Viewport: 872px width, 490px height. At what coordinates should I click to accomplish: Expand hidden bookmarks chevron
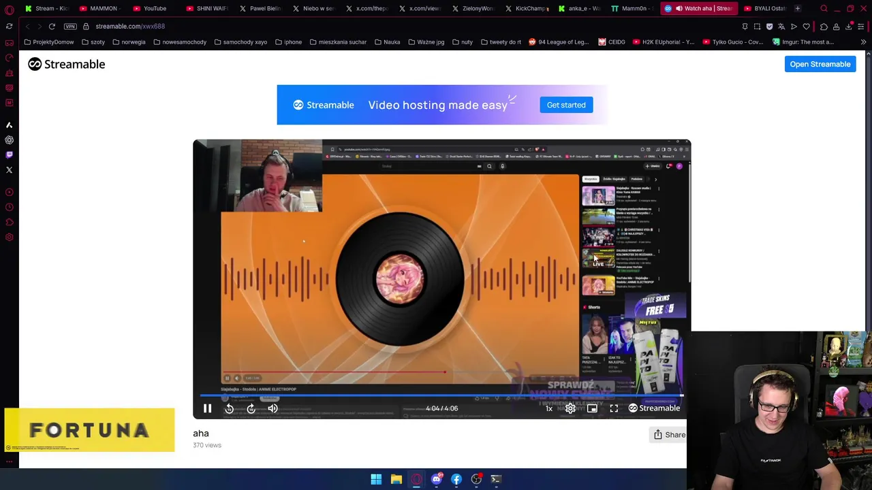(x=863, y=42)
